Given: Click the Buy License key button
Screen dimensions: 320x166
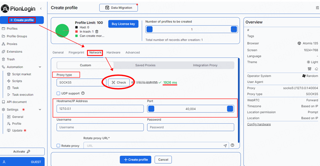Looking at the screenshot, I should click(x=123, y=24).
